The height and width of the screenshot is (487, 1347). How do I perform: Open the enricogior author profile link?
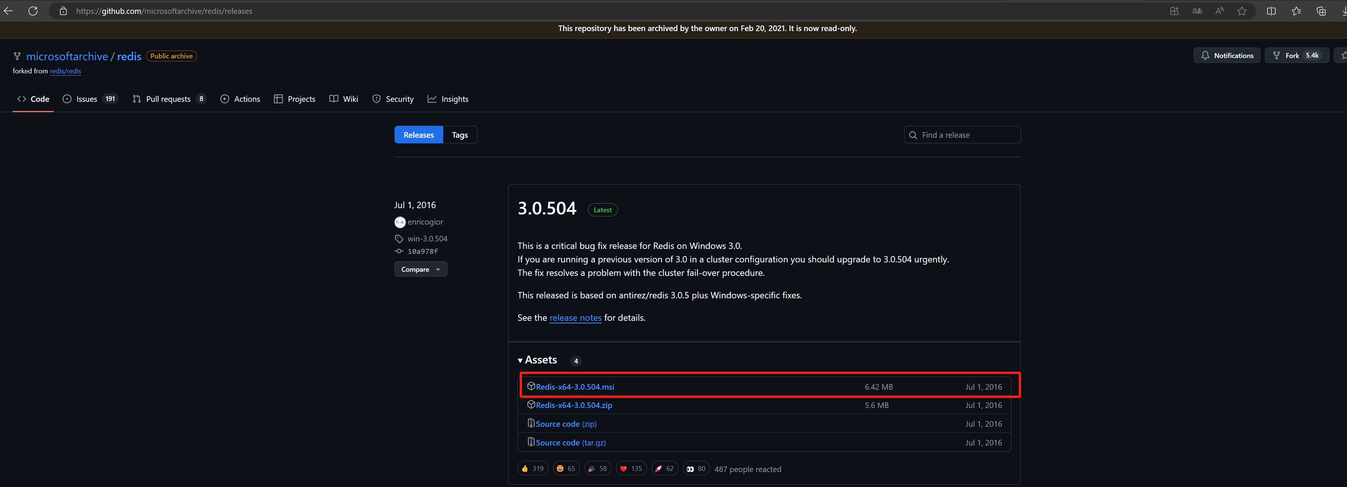(425, 222)
